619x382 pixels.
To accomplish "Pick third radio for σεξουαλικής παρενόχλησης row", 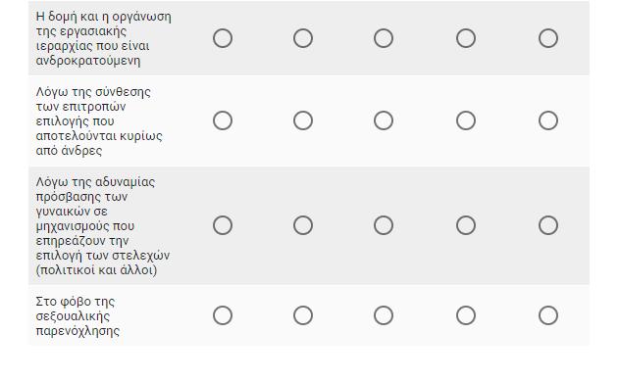I will click(x=384, y=315).
